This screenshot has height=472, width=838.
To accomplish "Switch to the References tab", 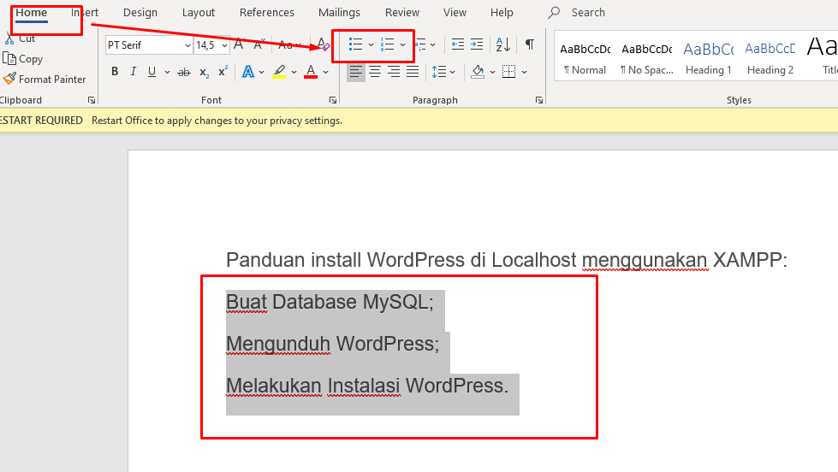I will 267,12.
